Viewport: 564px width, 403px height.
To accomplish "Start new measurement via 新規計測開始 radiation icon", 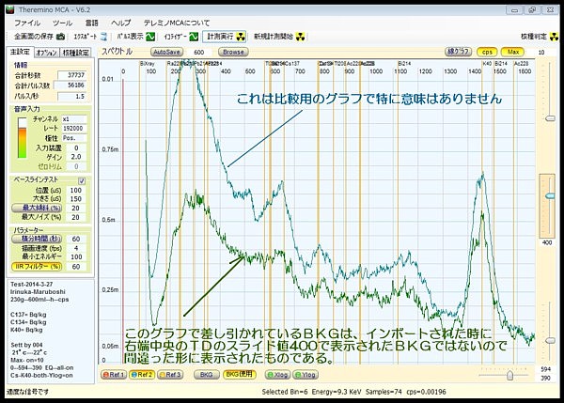I will 301,37.
